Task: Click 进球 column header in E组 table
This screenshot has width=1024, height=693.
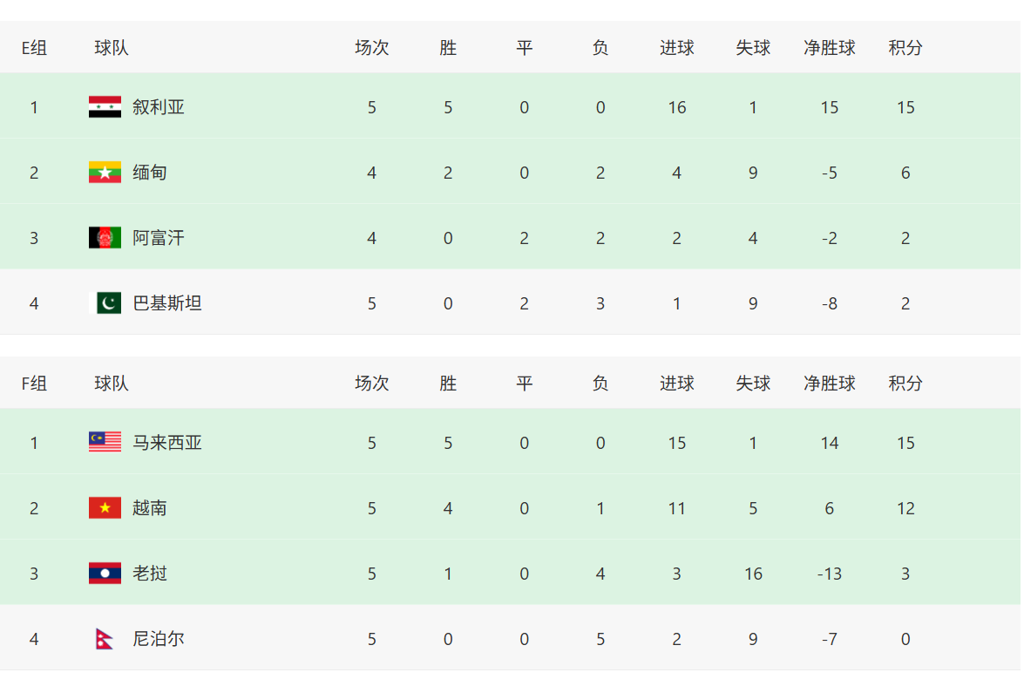Action: tap(676, 48)
